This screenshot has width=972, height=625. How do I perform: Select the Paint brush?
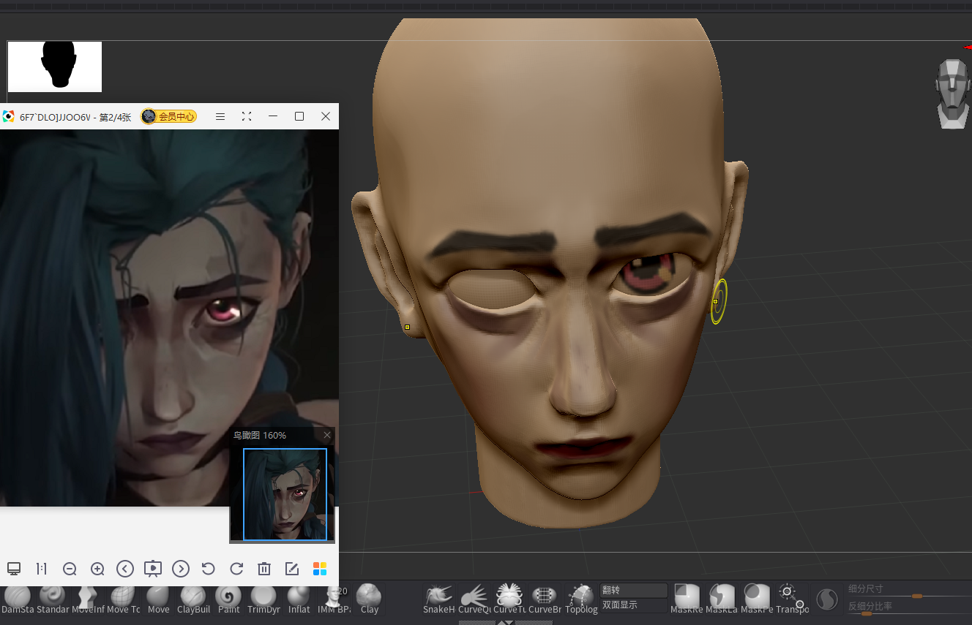[x=228, y=600]
